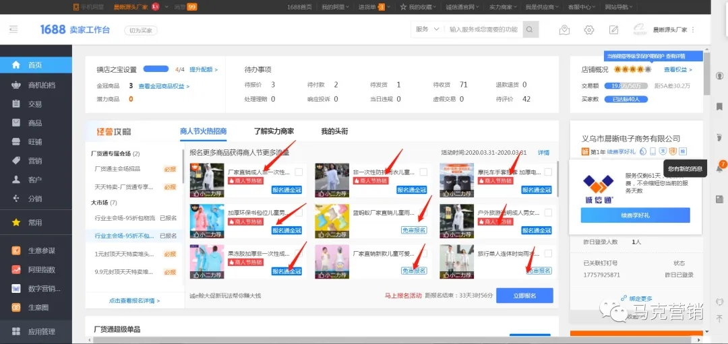Tick the checkbox for 摩托车手套 product
Viewport: 728px width, 344px height.
coord(548,172)
